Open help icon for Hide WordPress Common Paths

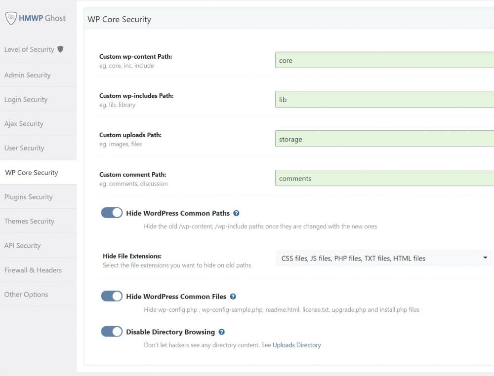coord(236,213)
